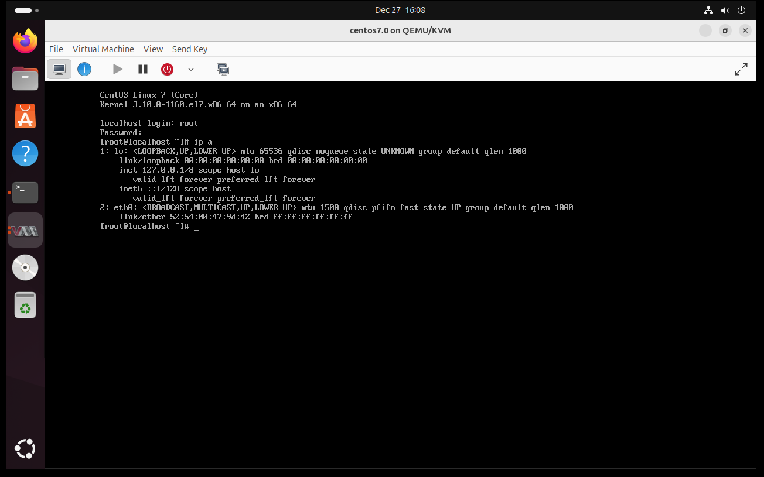Close the centos7.0 VM window
Viewport: 764px width, 477px height.
pyautogui.click(x=745, y=30)
